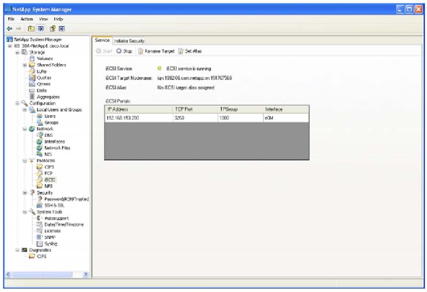Screen dimensions: 427x292
Task: Switch to the Initiator Security tab
Action: 129,41
